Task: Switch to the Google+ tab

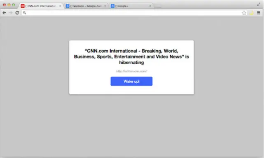Action: [131, 6]
